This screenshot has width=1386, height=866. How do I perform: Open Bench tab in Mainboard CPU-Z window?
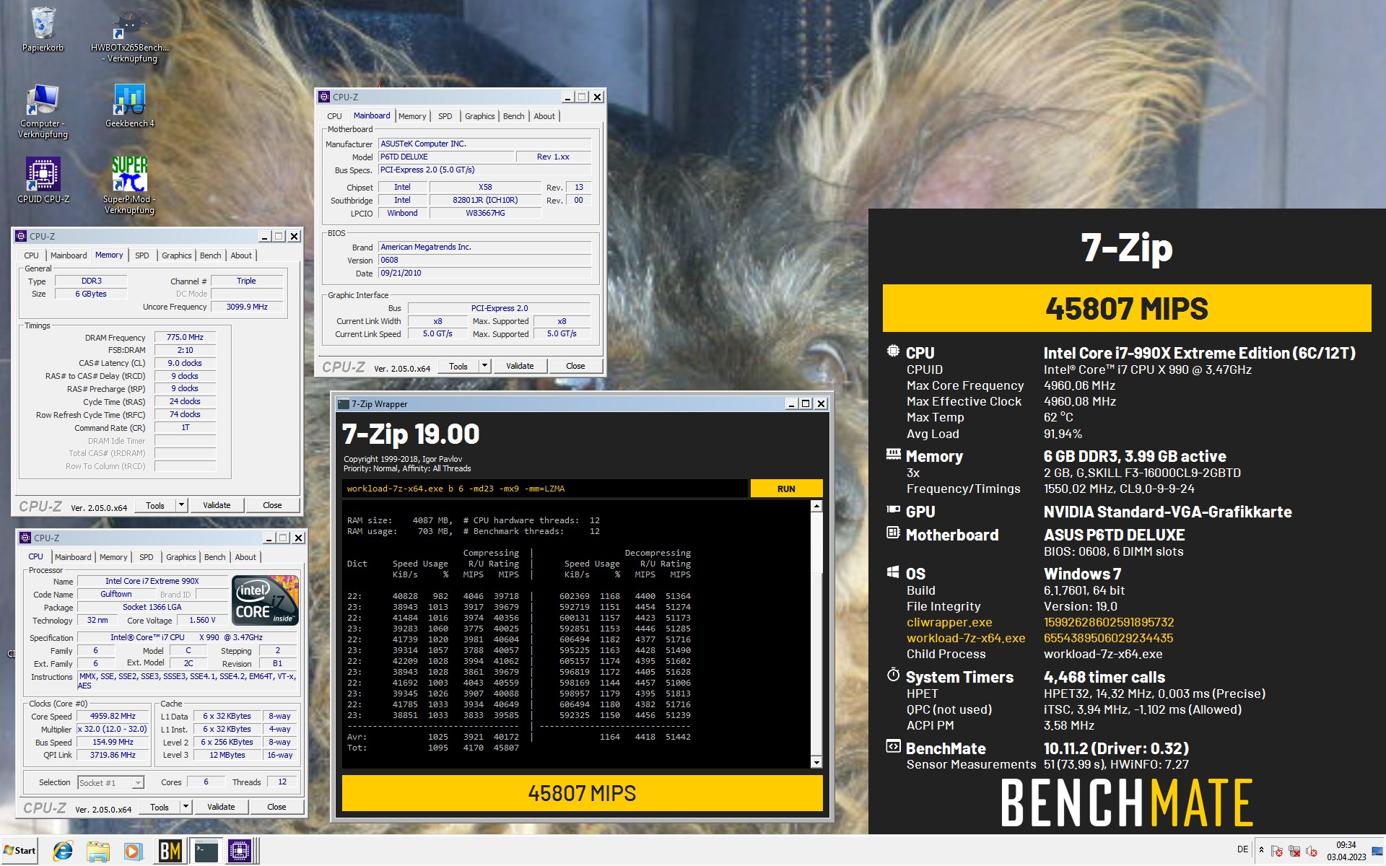513,116
